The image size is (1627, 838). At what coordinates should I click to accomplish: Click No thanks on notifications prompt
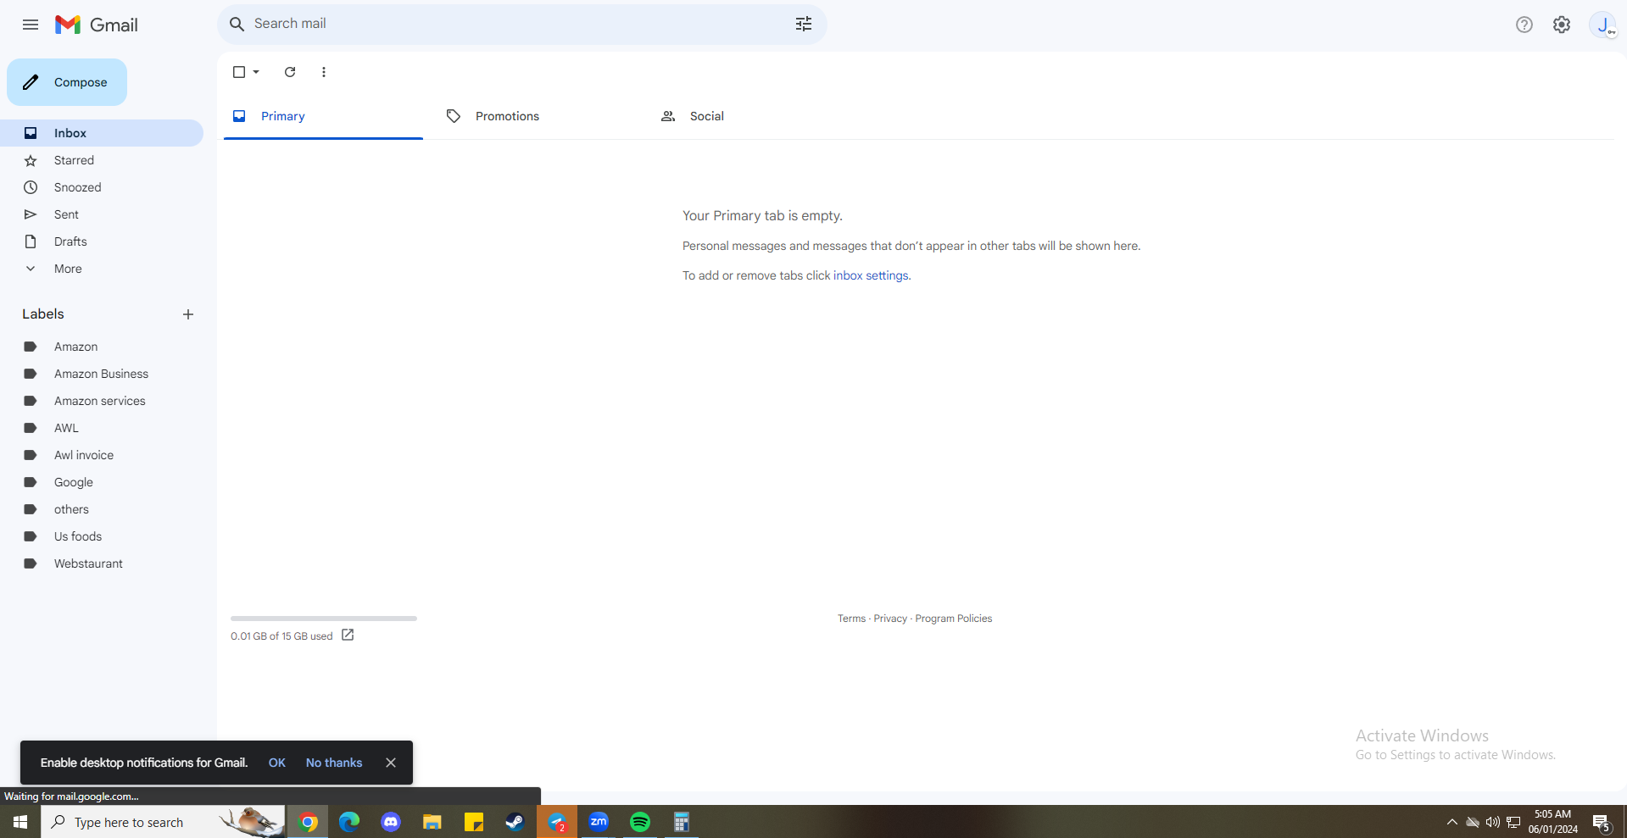click(334, 763)
